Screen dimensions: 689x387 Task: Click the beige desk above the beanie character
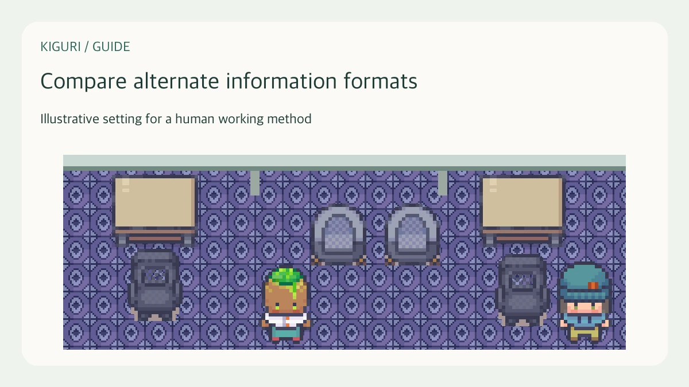pyautogui.click(x=522, y=210)
